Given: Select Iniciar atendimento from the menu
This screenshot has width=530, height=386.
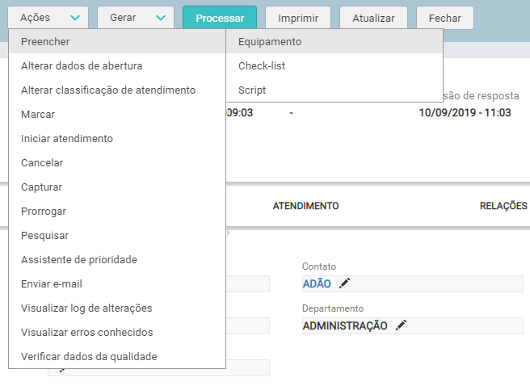Looking at the screenshot, I should point(117,138).
